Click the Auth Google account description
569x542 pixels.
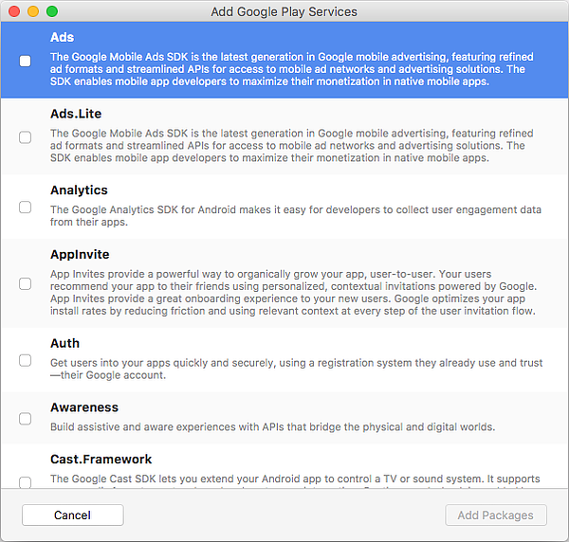[297, 369]
